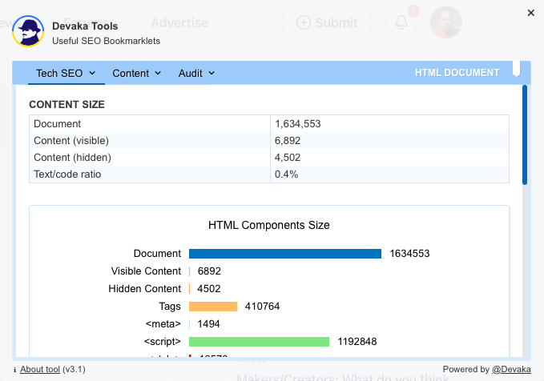544x381 pixels.
Task: Click the panel vertical scrollbar thumb
Action: [x=525, y=134]
